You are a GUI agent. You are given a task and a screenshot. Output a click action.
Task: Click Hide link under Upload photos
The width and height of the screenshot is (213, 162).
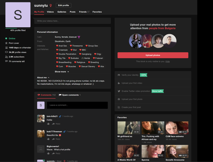tap(167, 61)
